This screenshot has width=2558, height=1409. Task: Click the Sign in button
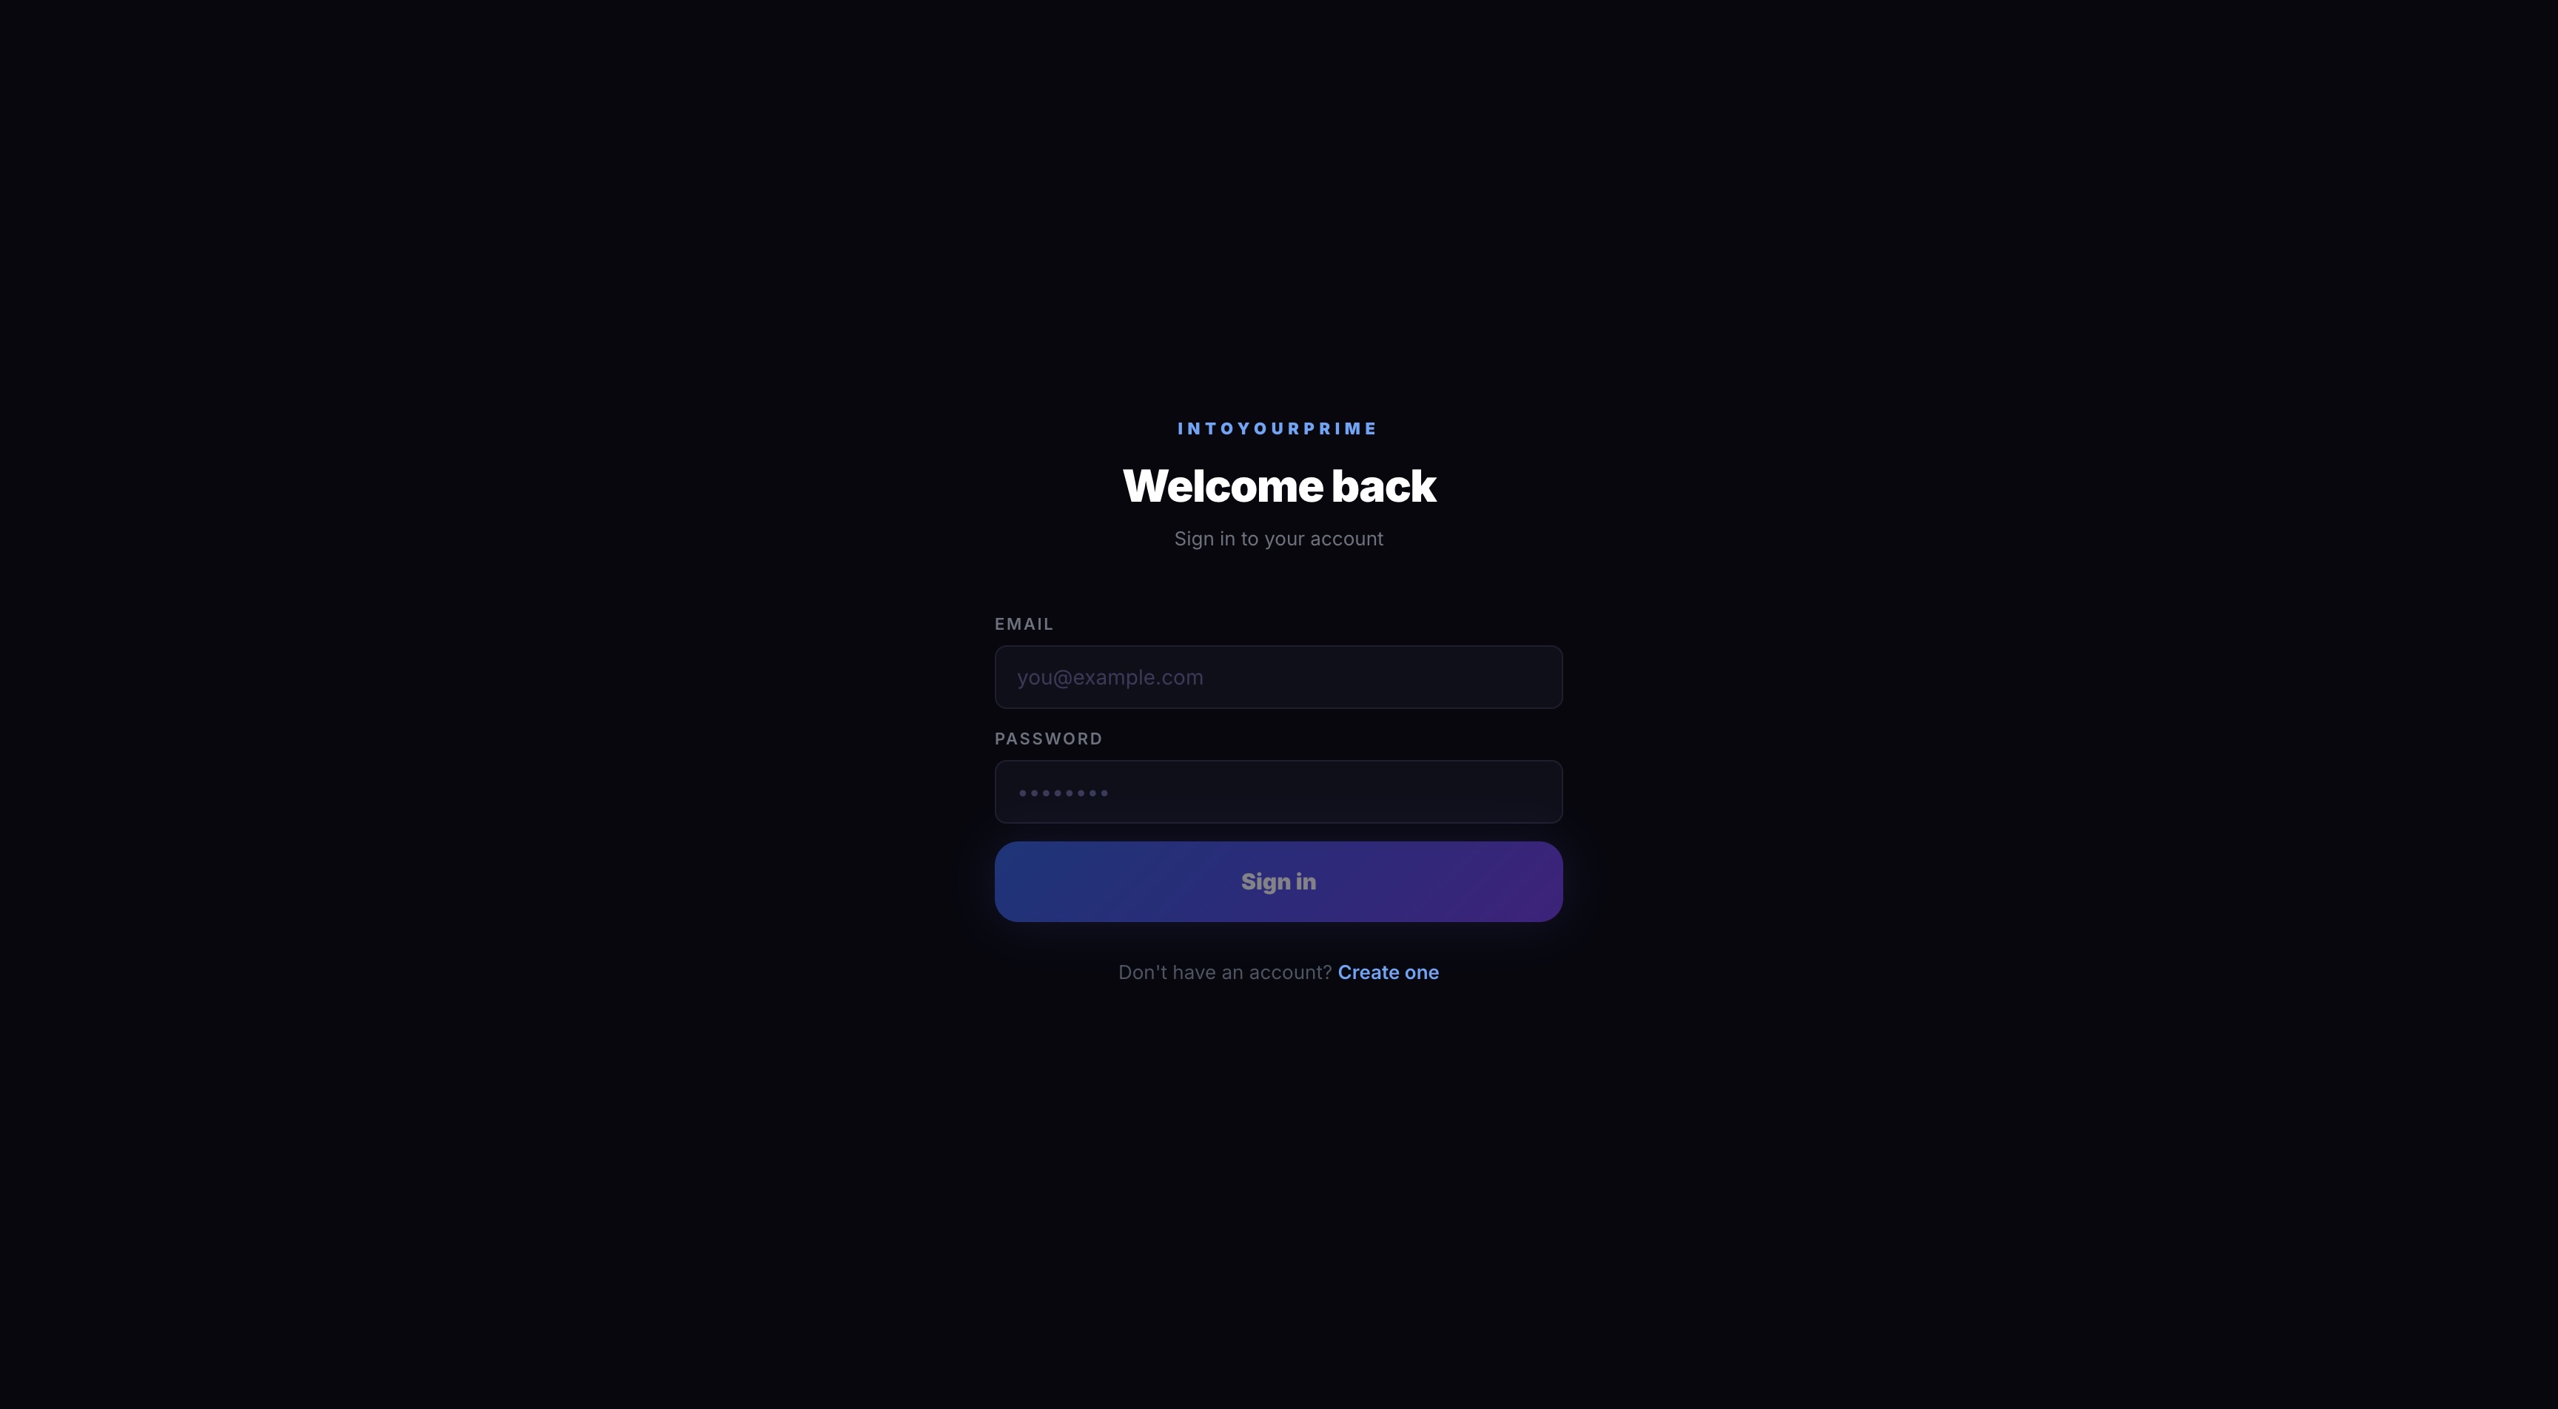pyautogui.click(x=1278, y=882)
